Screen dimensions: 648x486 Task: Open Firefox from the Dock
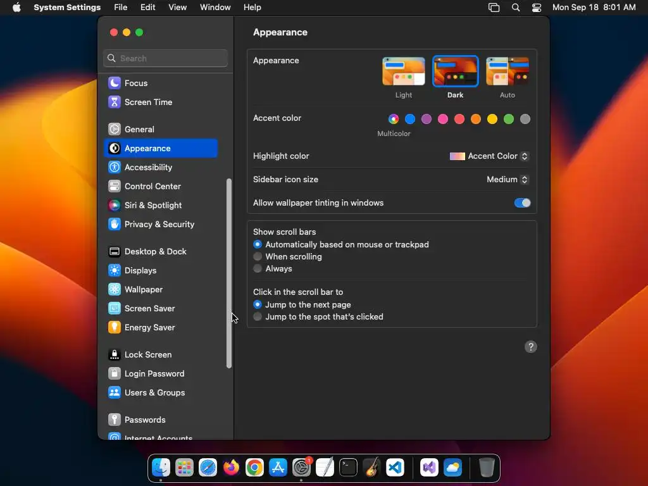click(231, 468)
